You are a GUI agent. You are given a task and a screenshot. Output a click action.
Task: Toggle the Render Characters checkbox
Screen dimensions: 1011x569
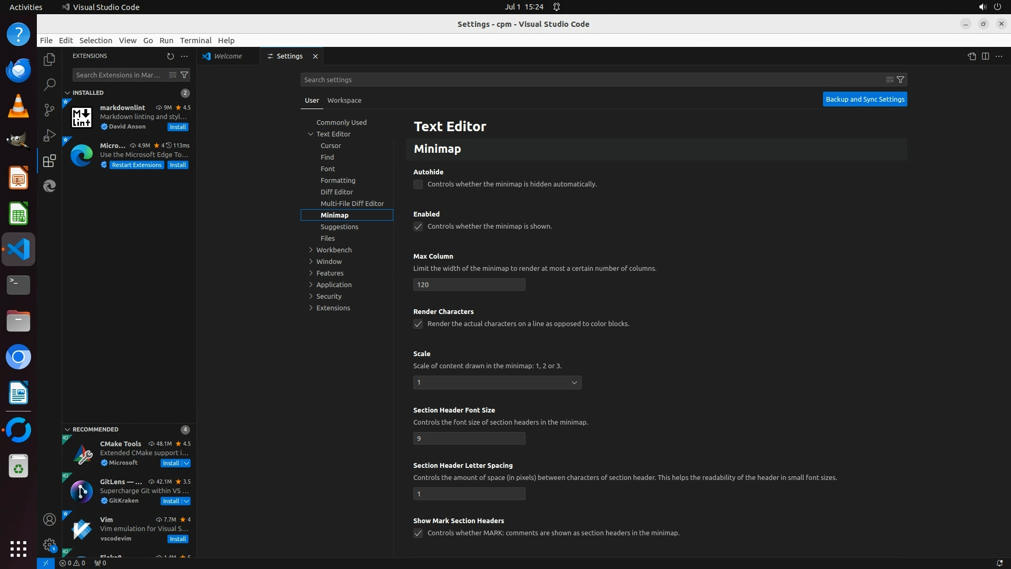(x=418, y=324)
